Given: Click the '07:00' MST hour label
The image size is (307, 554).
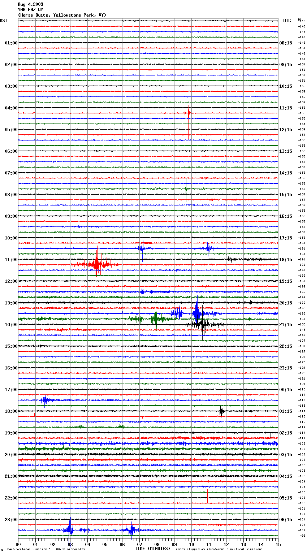Looking at the screenshot, I should point(11,173).
